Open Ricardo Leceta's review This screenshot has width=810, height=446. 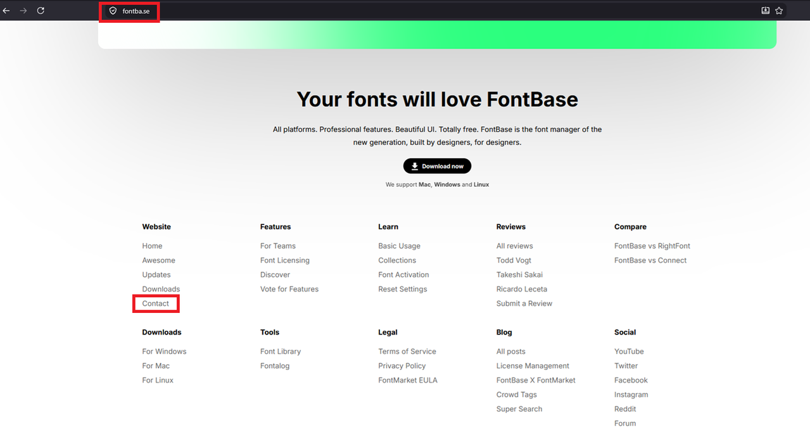[x=522, y=289]
